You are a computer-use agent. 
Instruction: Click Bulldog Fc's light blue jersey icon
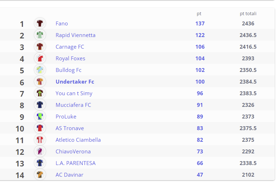click(40, 70)
